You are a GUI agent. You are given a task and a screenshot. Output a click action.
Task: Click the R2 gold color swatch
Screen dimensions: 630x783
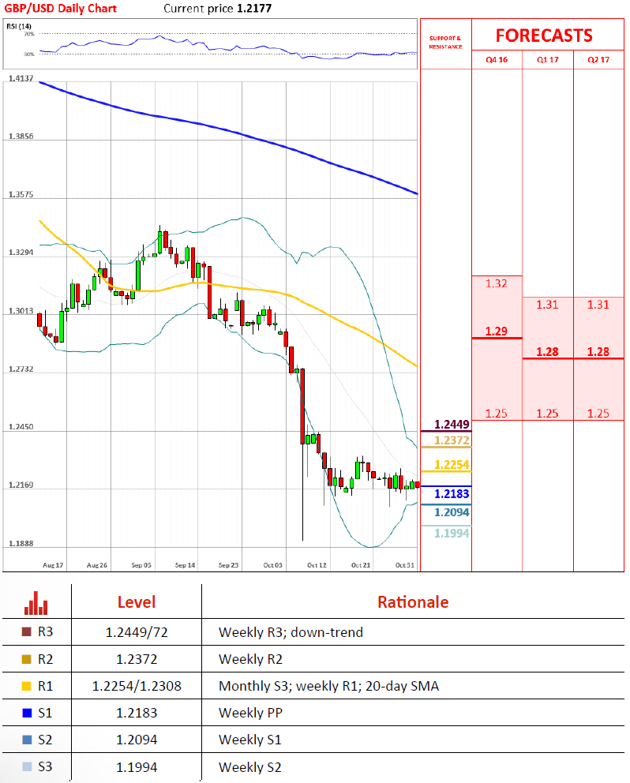27,659
